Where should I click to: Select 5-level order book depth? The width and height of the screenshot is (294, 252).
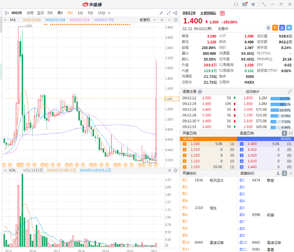point(284,133)
